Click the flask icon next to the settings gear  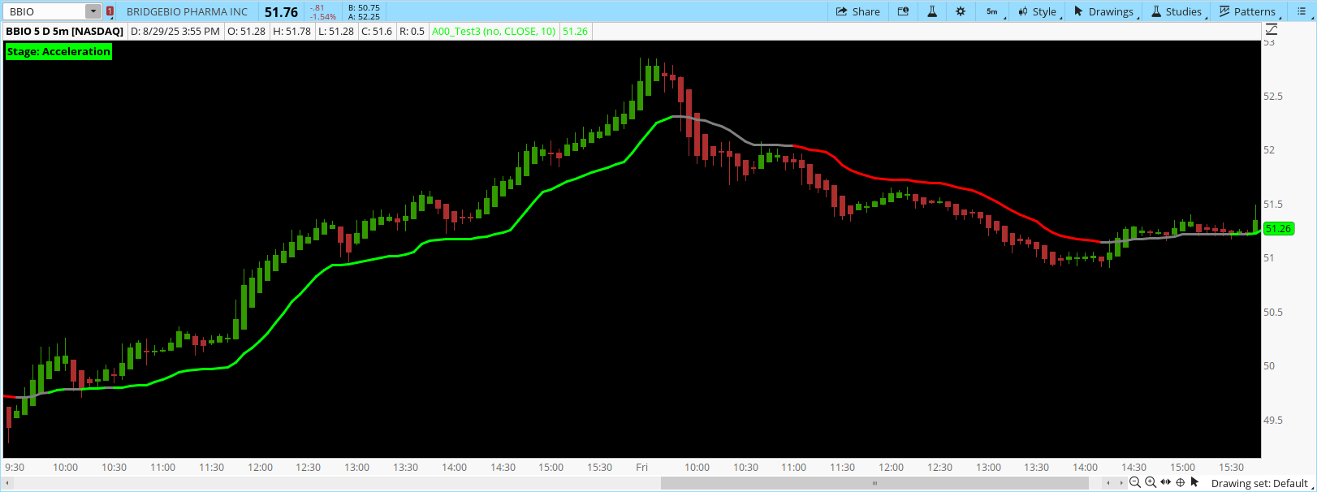tap(932, 11)
